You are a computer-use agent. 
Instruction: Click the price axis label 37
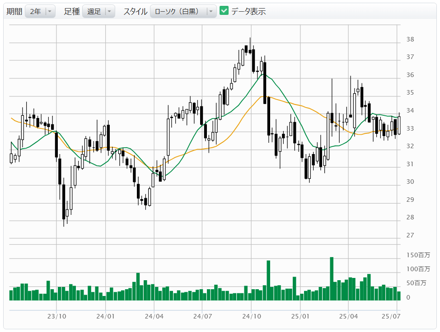(x=410, y=57)
